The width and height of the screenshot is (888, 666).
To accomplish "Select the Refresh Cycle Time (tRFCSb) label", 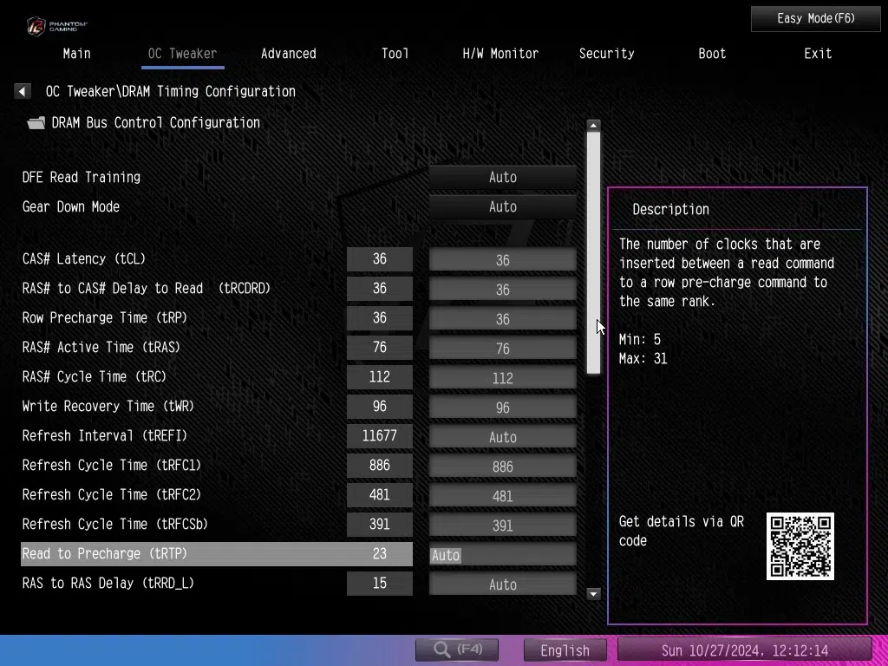I will coord(115,524).
